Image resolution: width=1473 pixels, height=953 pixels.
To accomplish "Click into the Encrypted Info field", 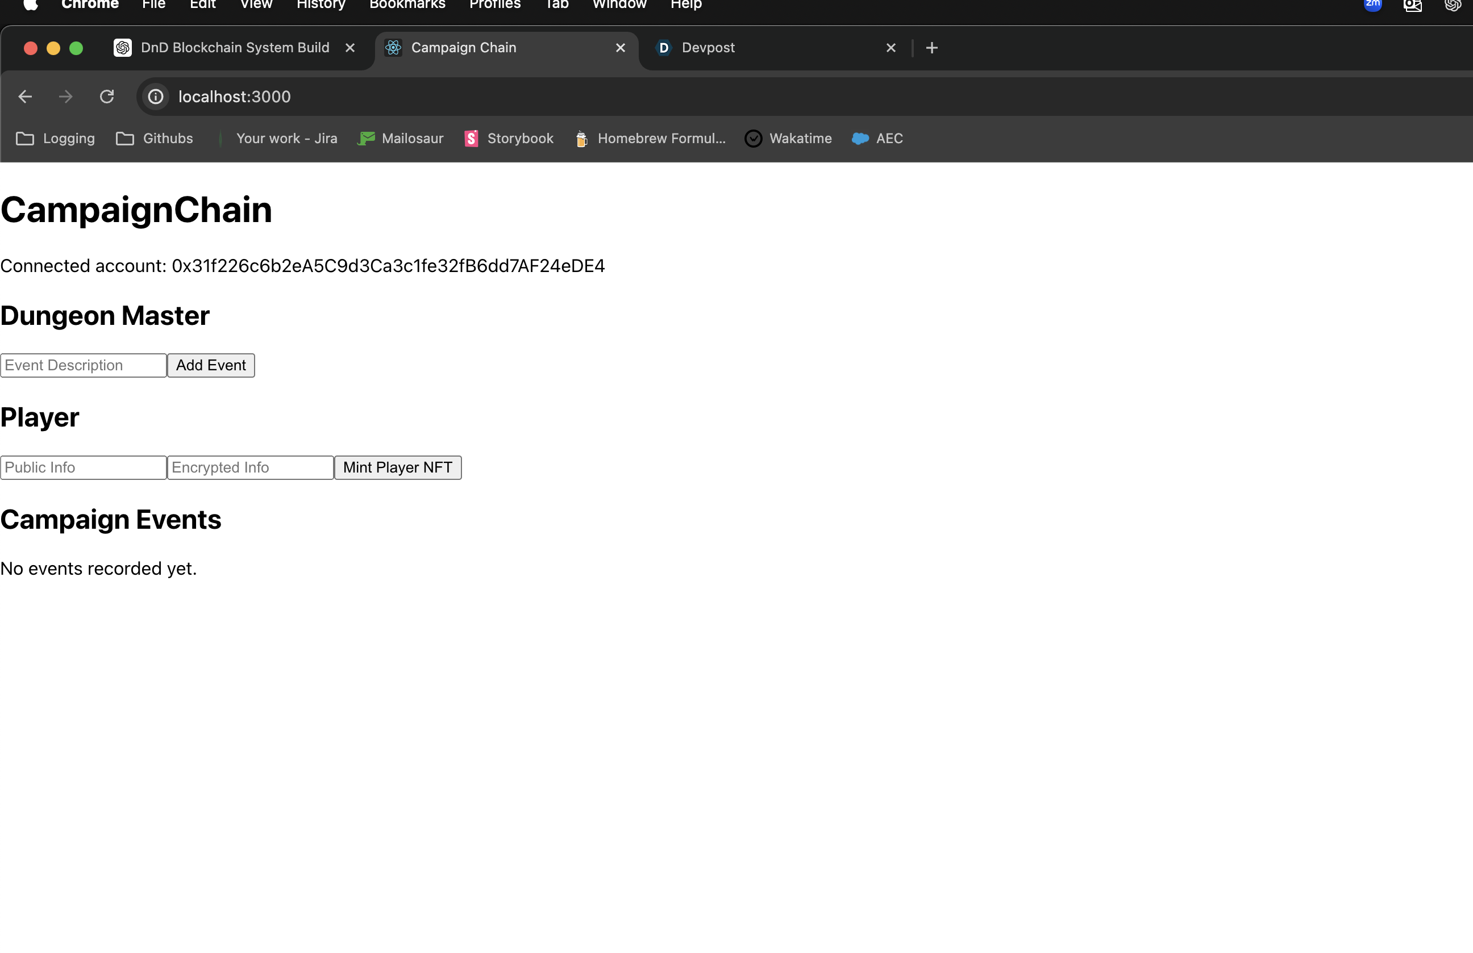I will click(x=250, y=467).
